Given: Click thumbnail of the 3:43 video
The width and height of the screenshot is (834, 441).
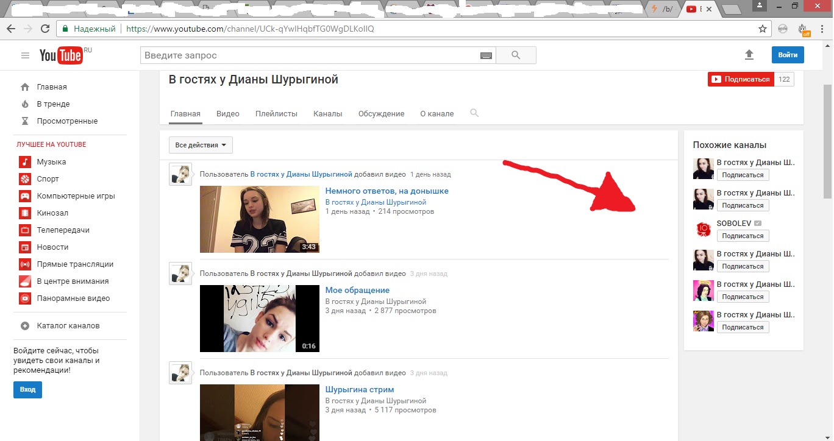Looking at the screenshot, I should click(260, 219).
